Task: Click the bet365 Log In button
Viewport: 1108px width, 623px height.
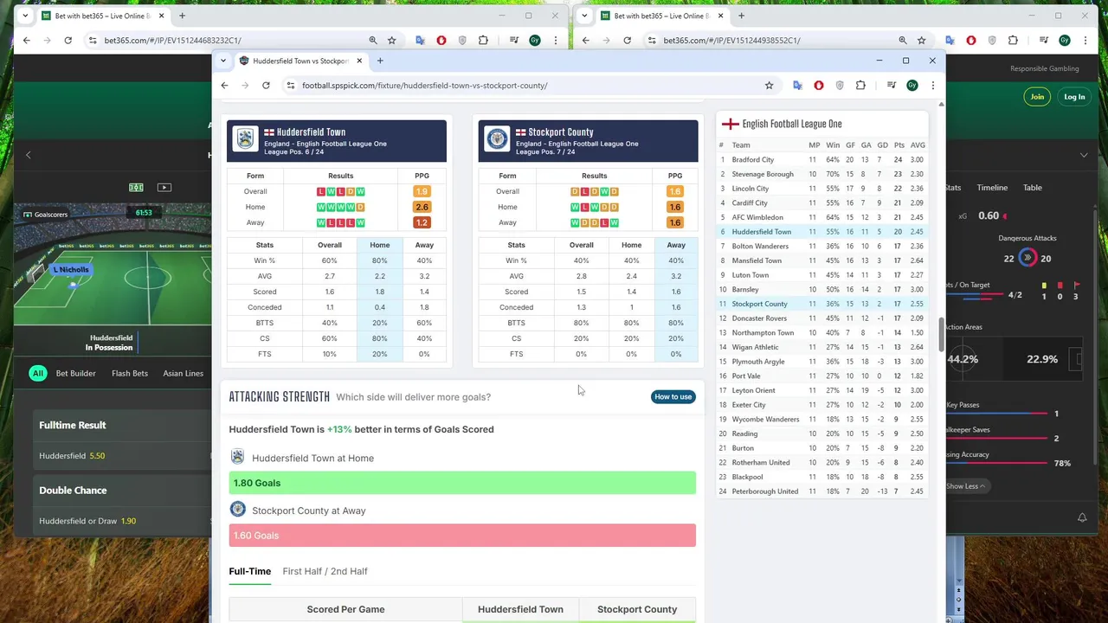Action: tap(1074, 97)
